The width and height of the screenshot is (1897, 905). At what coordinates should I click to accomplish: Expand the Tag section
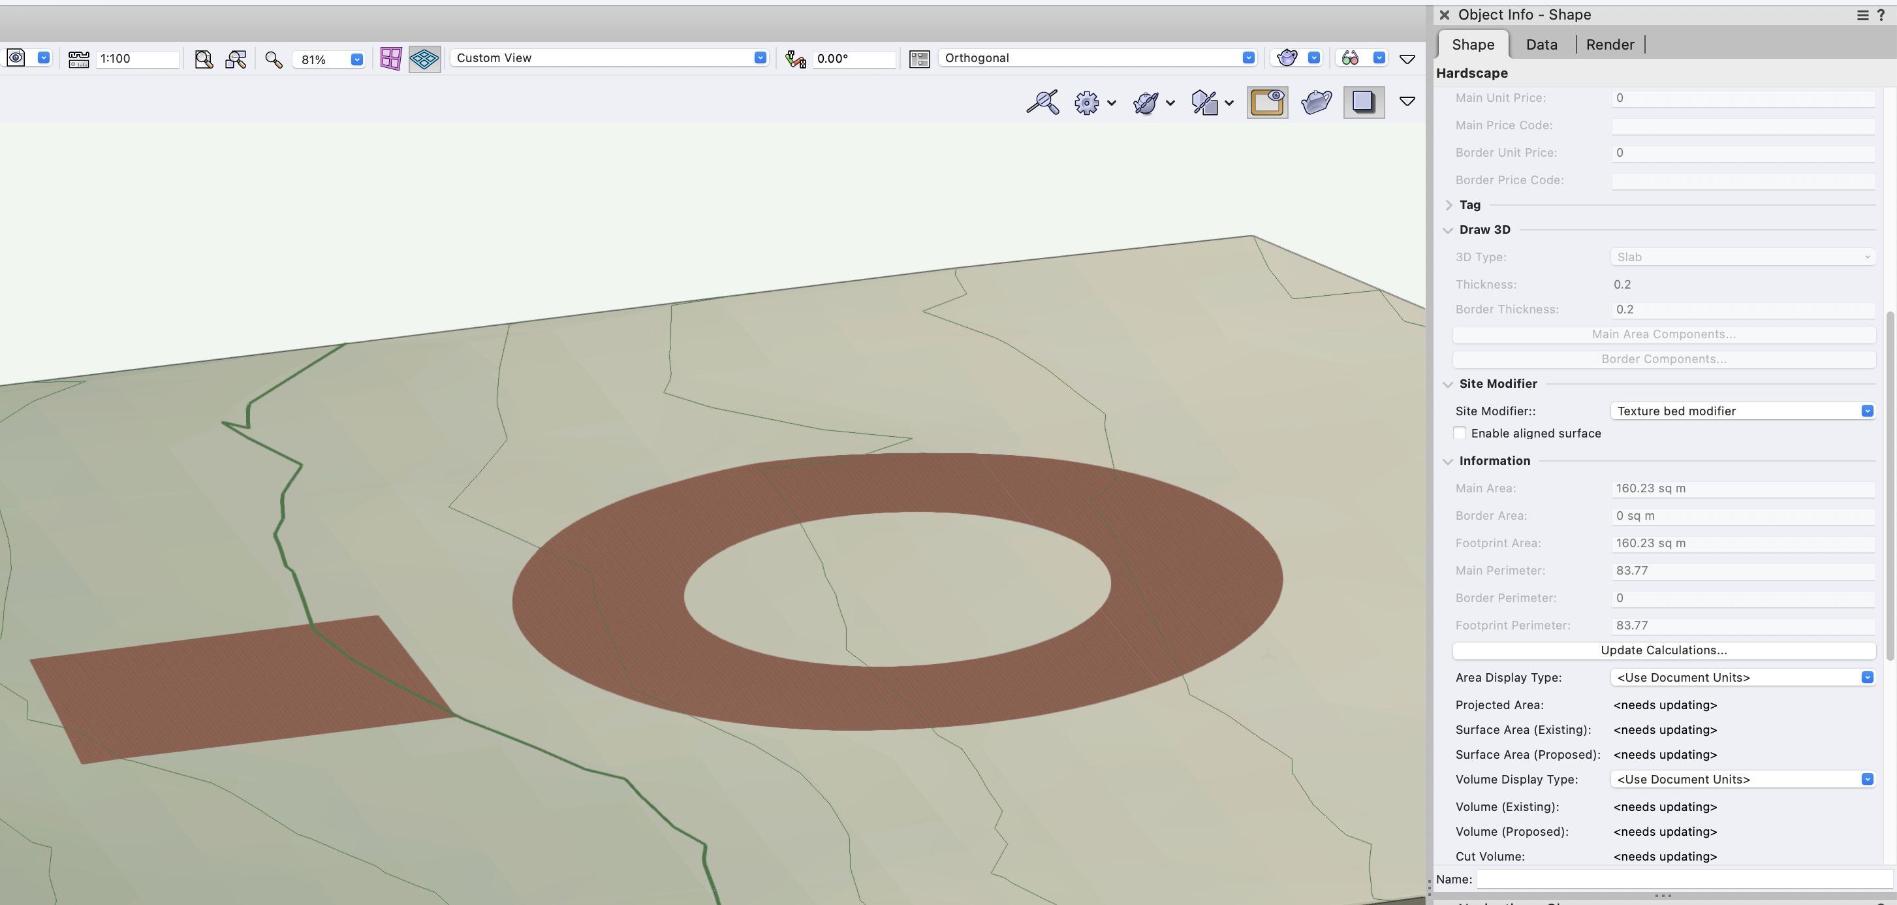click(1449, 206)
